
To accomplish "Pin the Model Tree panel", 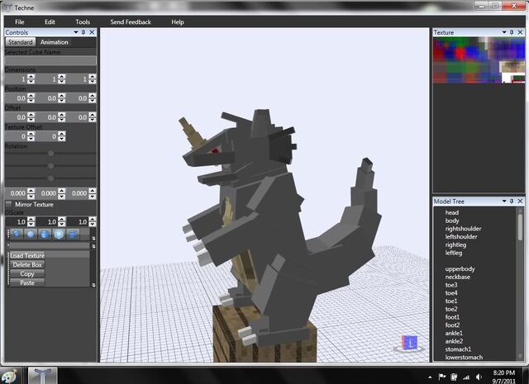I will click(x=512, y=201).
